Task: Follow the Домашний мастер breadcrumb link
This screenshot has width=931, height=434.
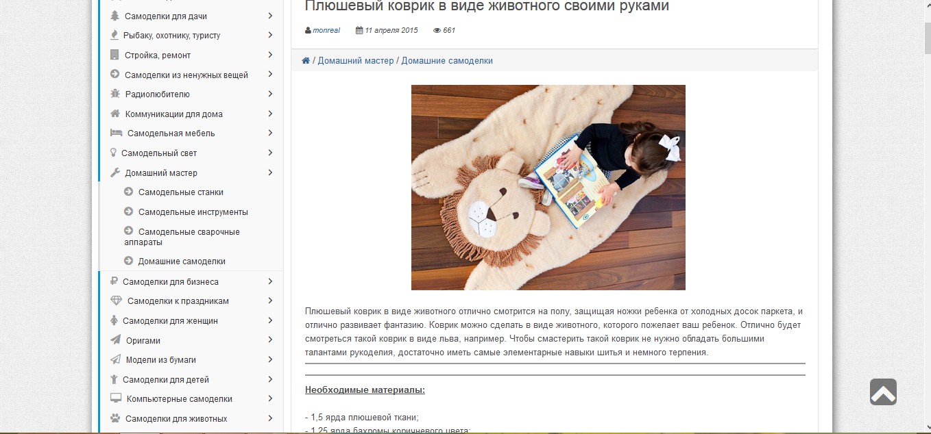Action: [356, 61]
